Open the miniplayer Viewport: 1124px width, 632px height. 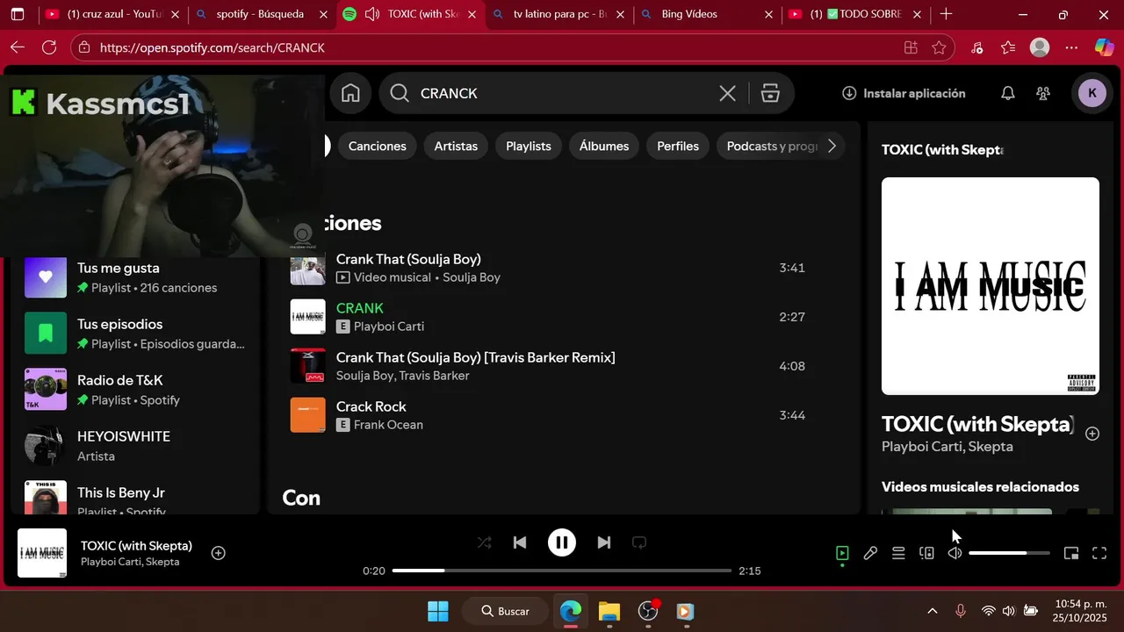pyautogui.click(x=1071, y=553)
